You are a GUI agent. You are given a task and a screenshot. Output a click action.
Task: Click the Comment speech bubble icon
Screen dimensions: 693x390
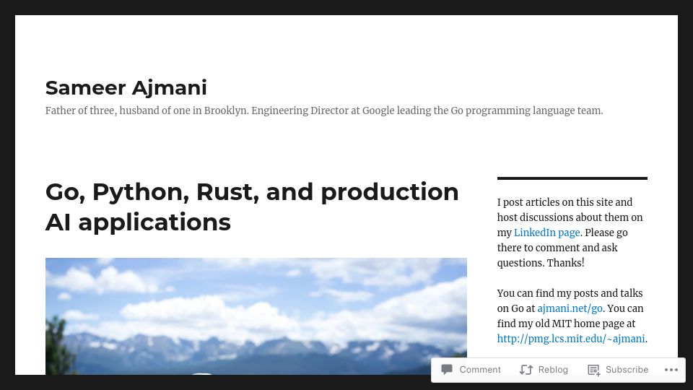point(446,369)
